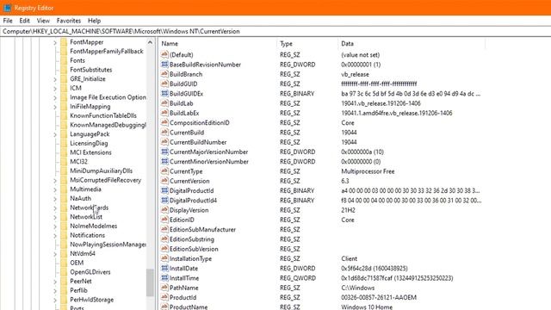Click the QWORD icon of InstallTime
Screen dimensions: 551x310
[164, 277]
